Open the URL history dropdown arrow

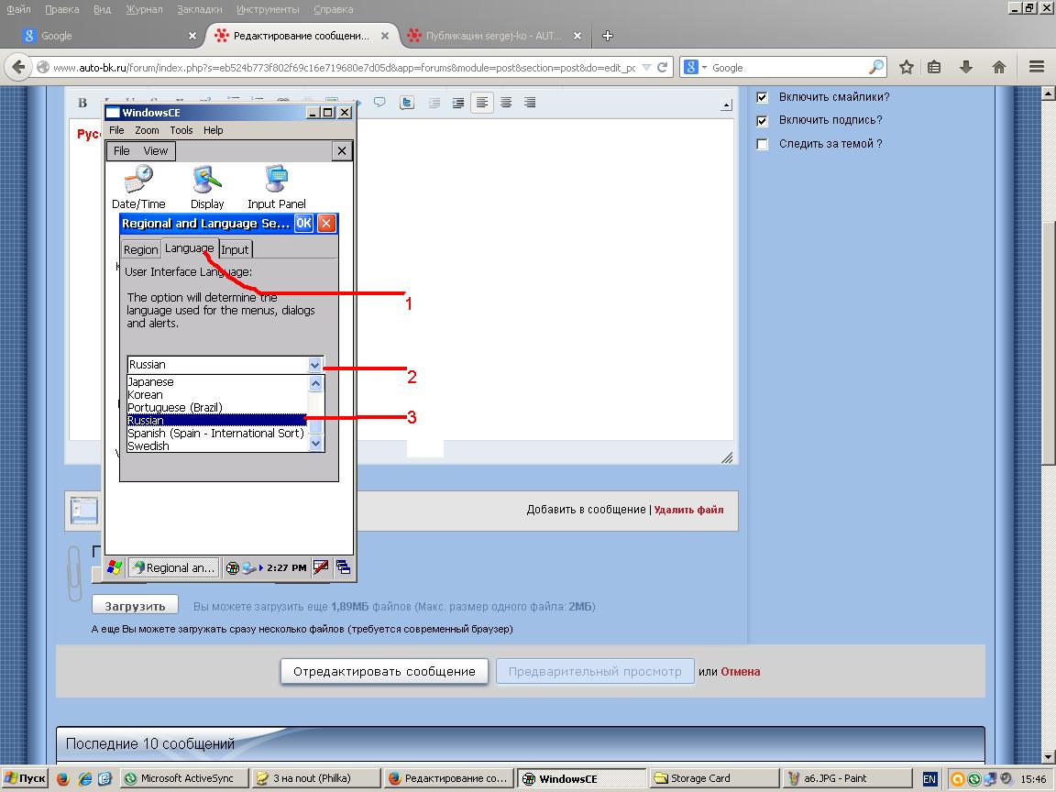[x=646, y=67]
